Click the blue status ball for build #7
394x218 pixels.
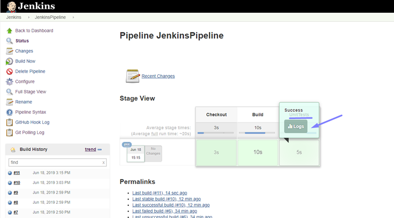click(10, 212)
